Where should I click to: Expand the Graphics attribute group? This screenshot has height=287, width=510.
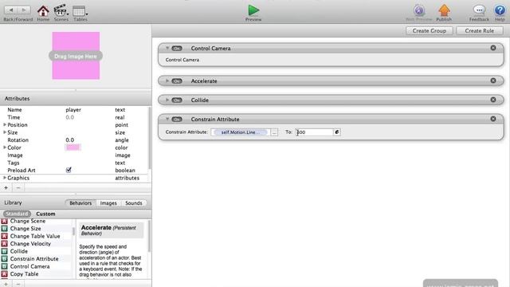pos(5,178)
